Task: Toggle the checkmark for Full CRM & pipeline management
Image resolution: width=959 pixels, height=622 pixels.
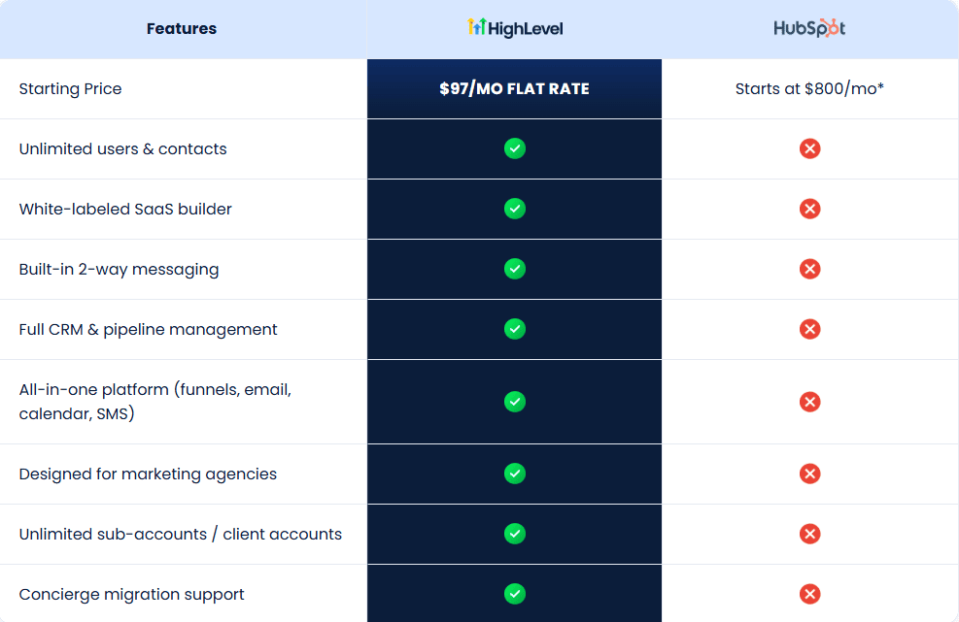Action: [514, 329]
